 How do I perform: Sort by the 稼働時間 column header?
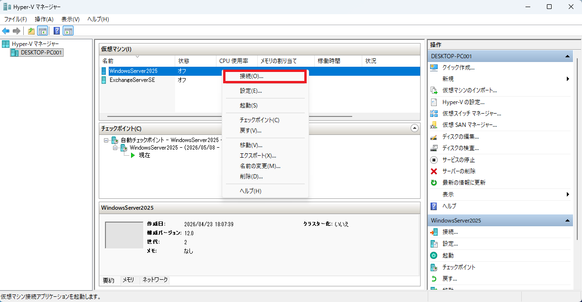click(338, 61)
